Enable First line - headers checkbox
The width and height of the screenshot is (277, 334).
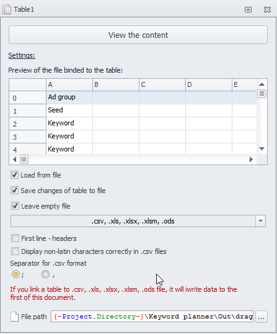coord(15,238)
